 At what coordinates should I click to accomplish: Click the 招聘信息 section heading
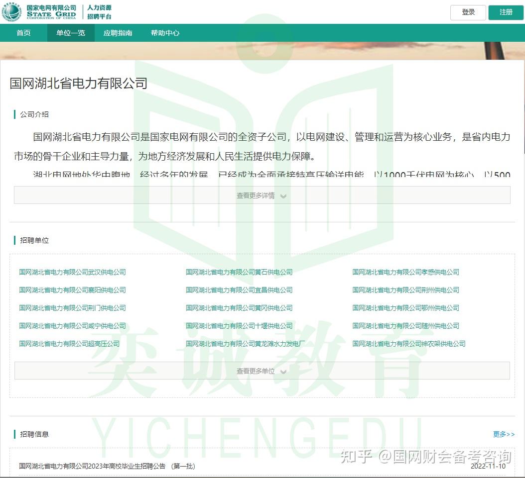tap(34, 434)
